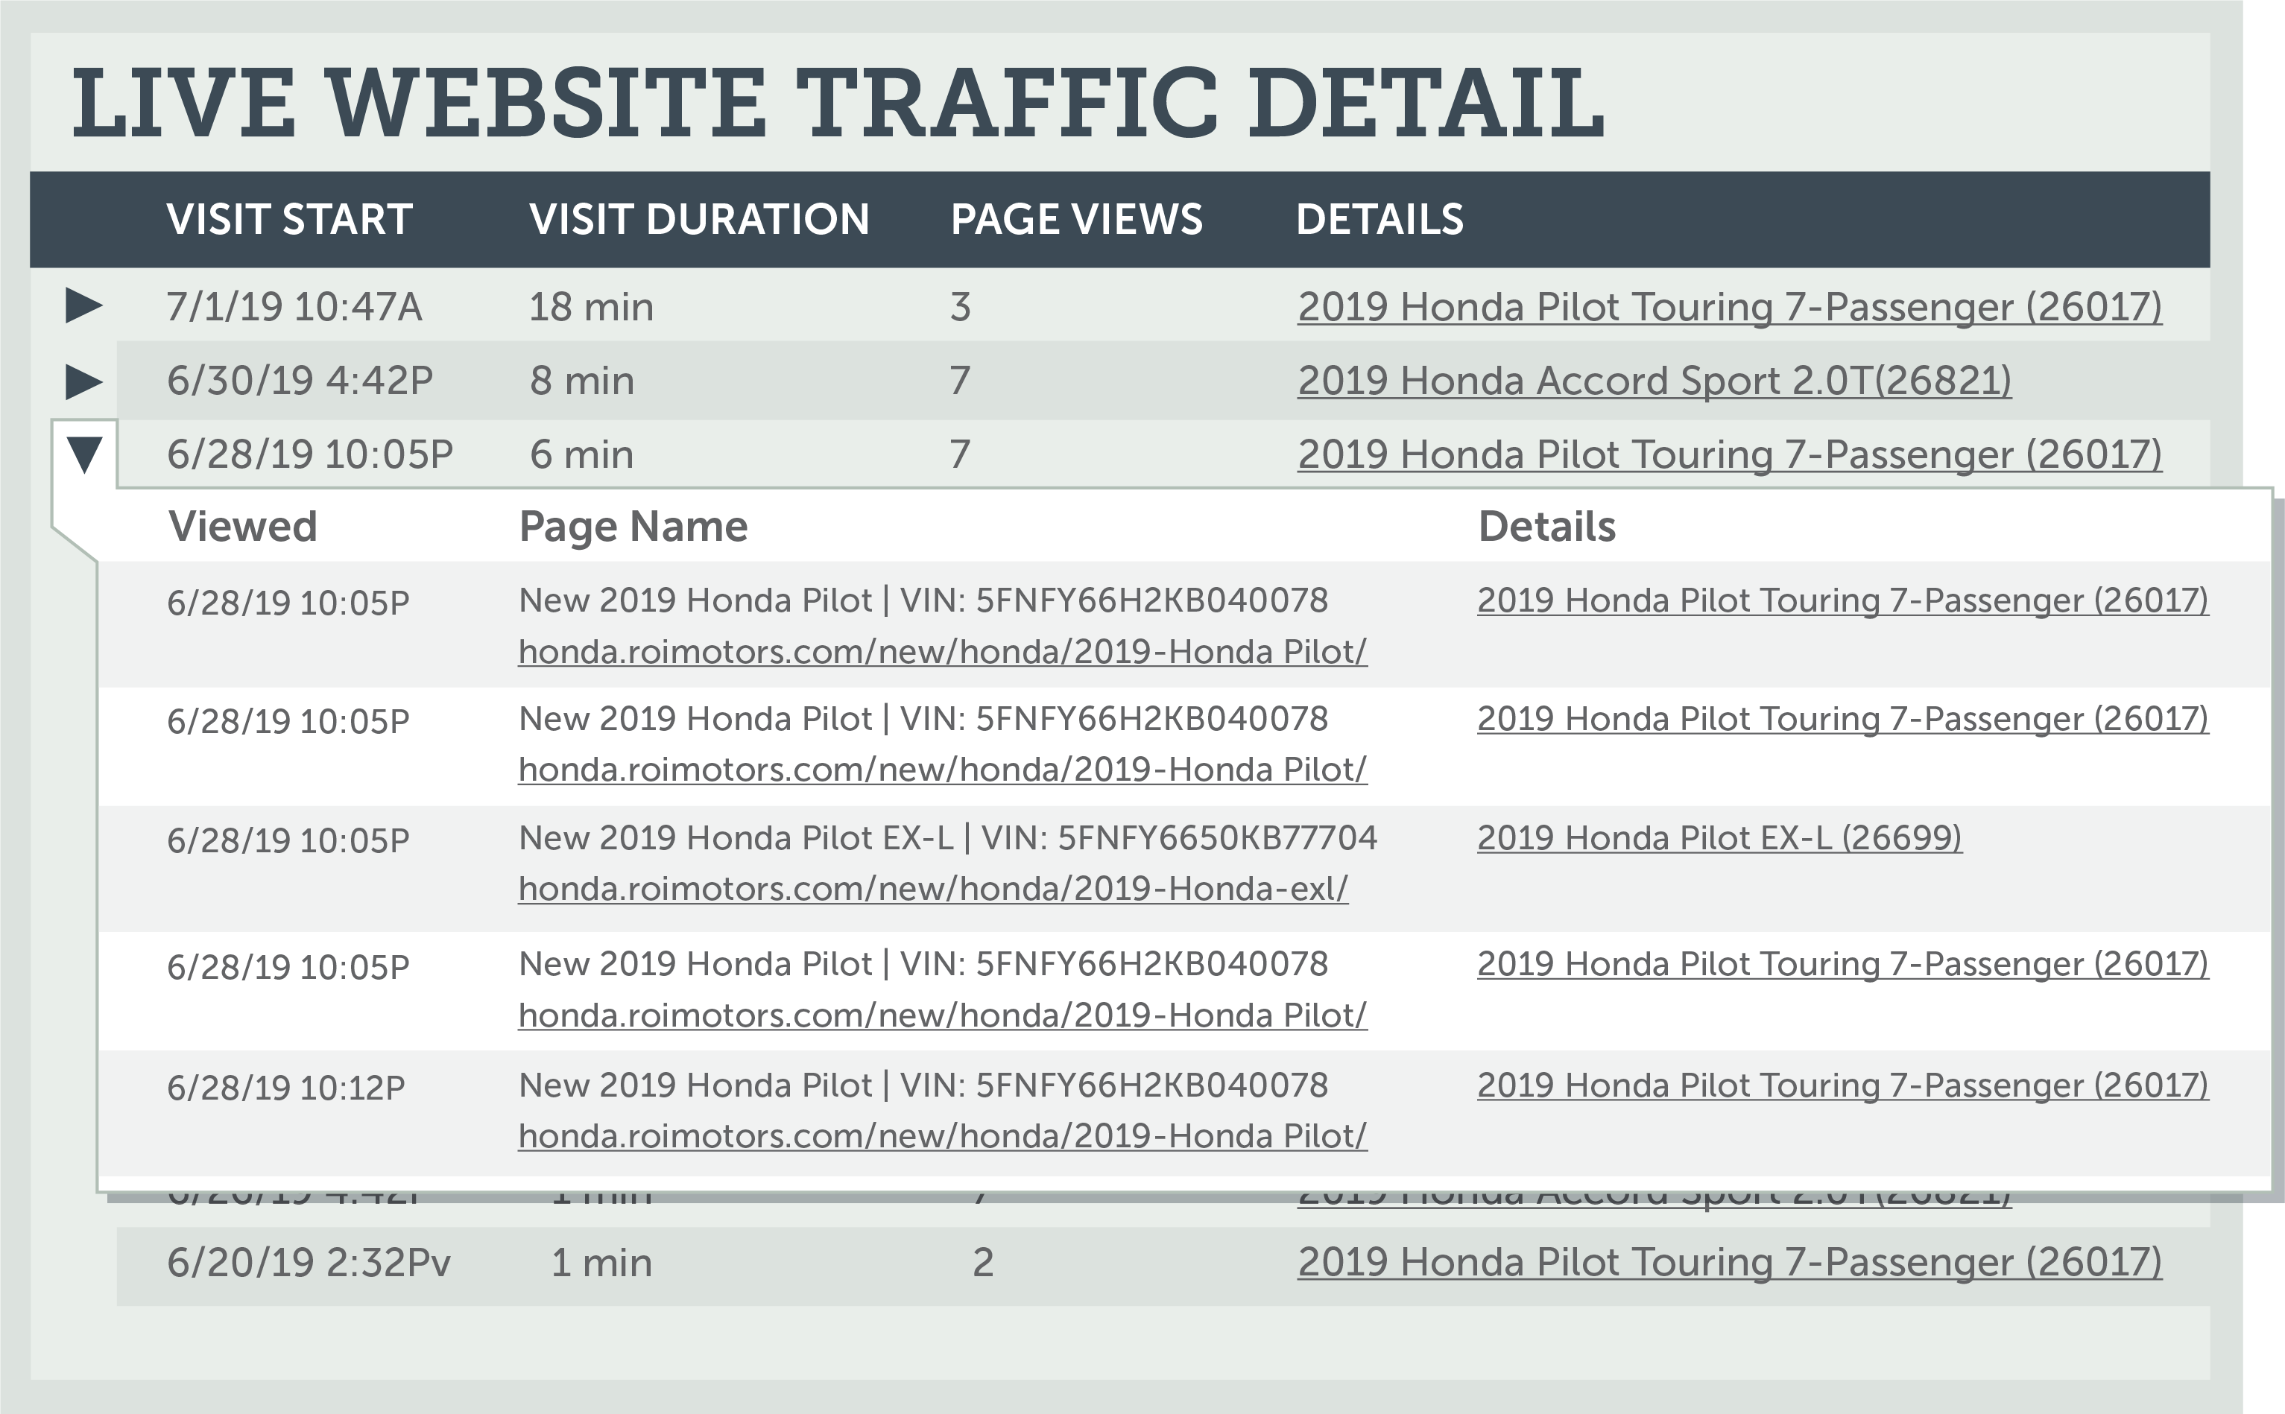
Task: Sort by the Visit Start column header
Action: click(289, 220)
